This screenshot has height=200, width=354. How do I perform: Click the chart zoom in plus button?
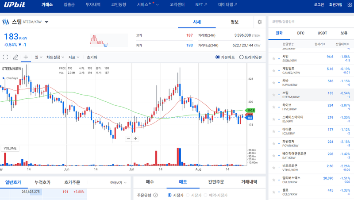click(x=135, y=138)
